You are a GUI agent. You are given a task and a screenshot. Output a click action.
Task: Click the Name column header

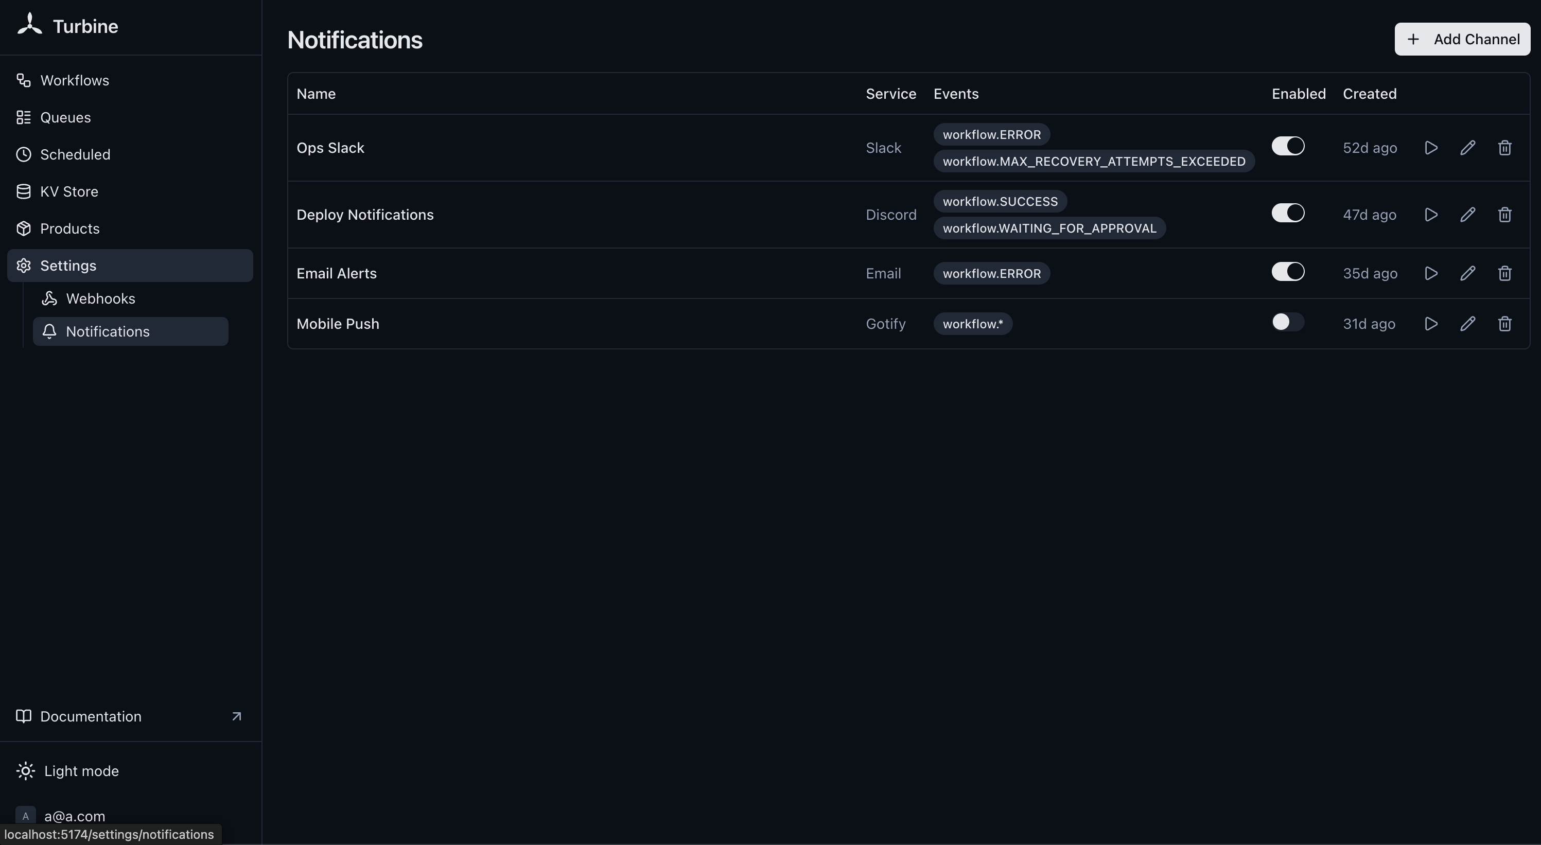pos(316,94)
